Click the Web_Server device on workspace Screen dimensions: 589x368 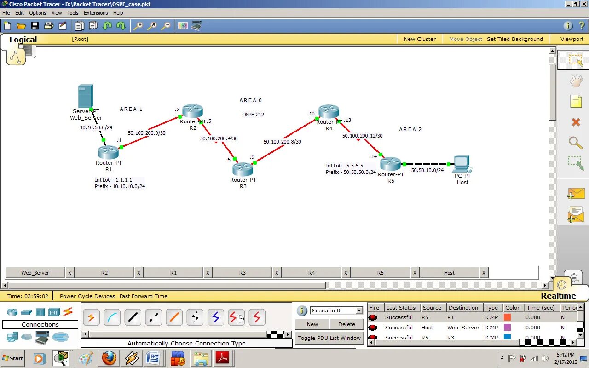86,96
